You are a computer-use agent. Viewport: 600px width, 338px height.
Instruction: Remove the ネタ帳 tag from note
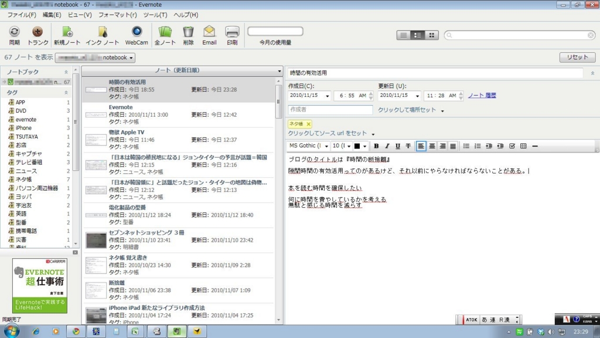[x=308, y=124]
